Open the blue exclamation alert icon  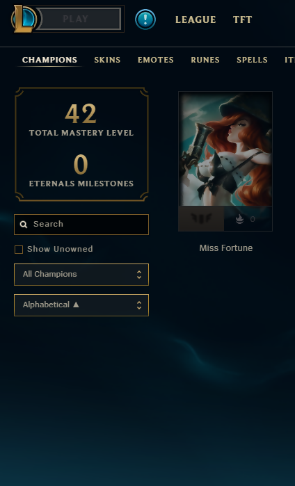[x=145, y=19]
